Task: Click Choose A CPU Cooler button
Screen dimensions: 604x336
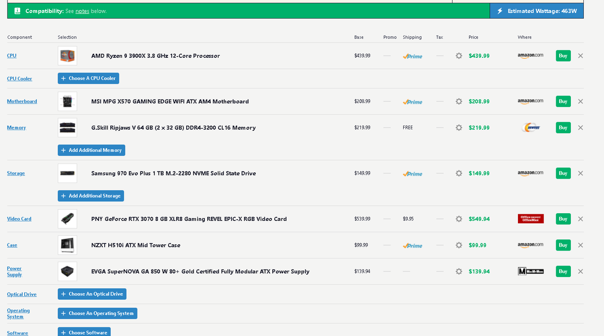Action: 89,78
